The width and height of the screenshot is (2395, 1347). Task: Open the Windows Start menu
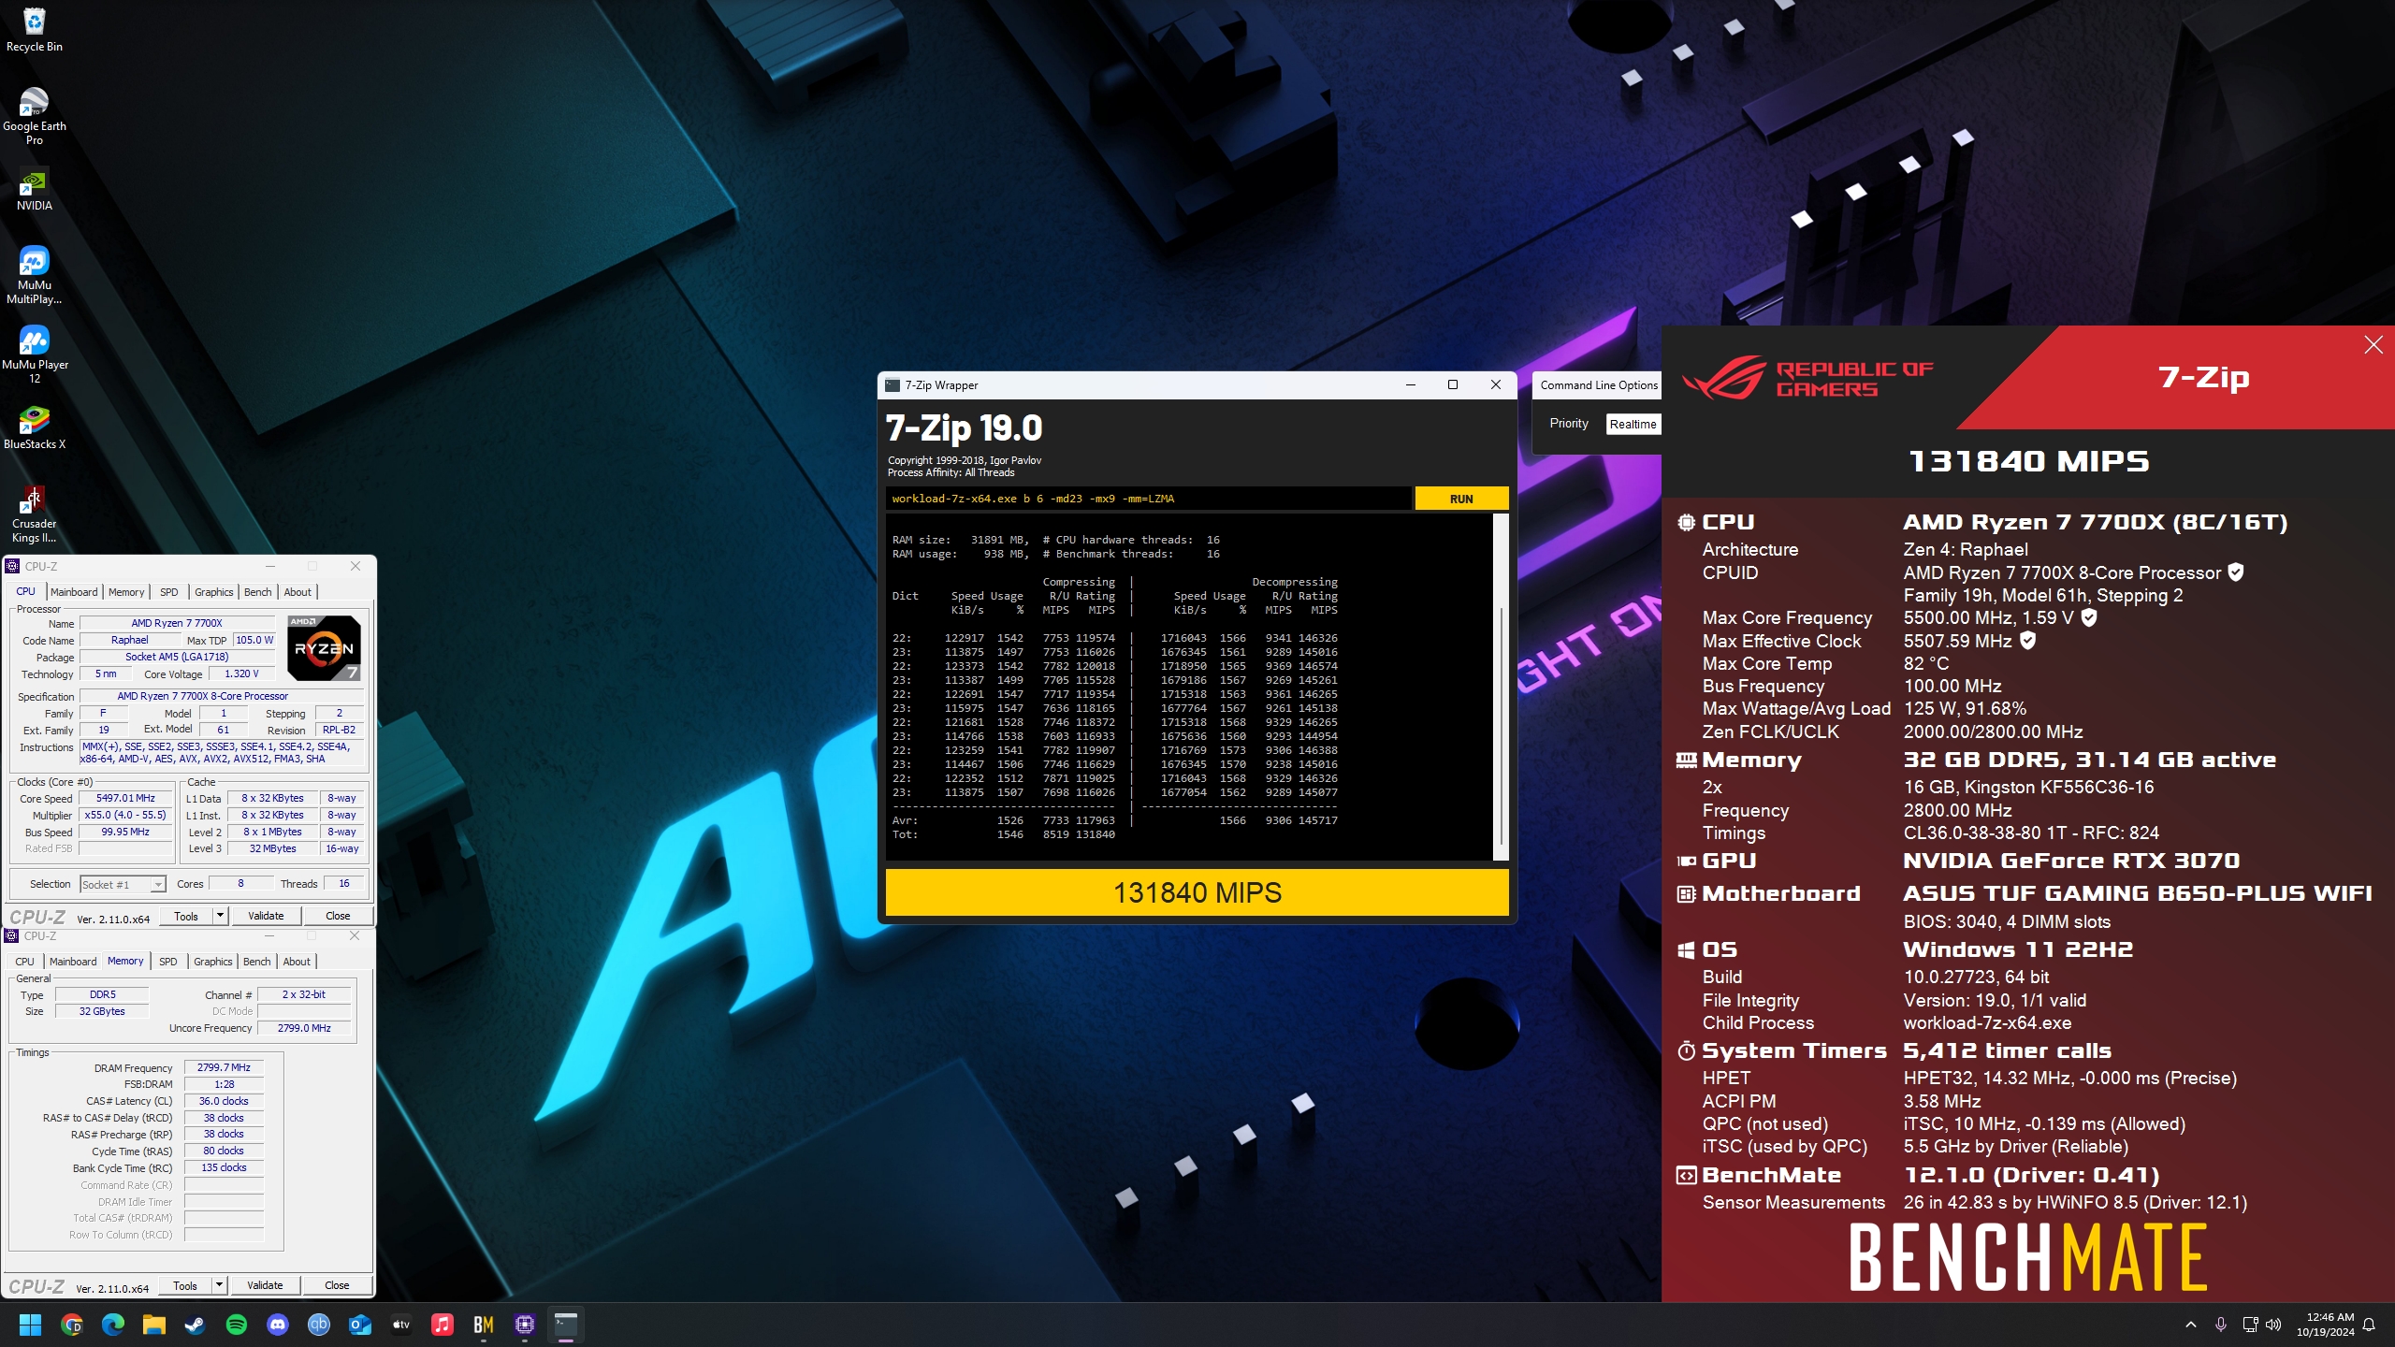(30, 1325)
